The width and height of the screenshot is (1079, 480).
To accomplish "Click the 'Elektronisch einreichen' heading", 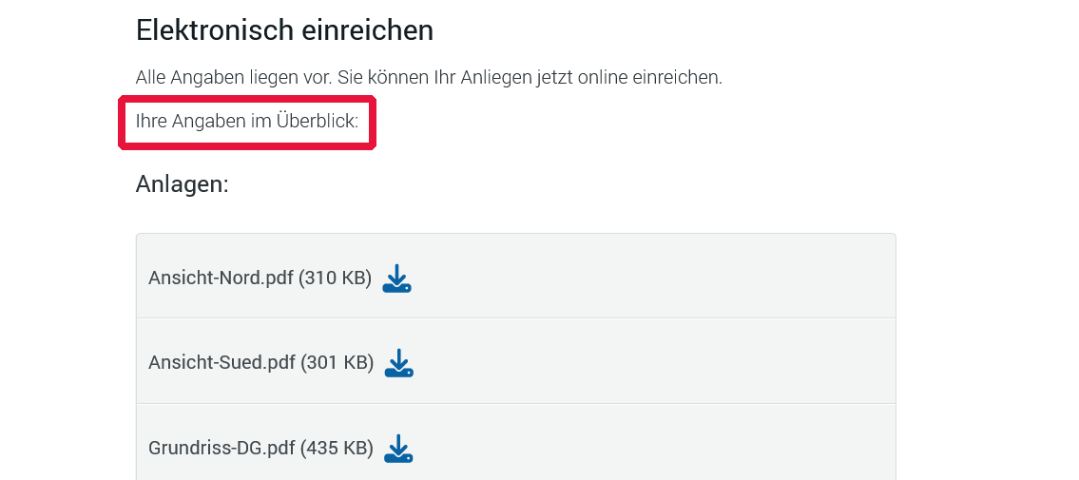I will [284, 30].
